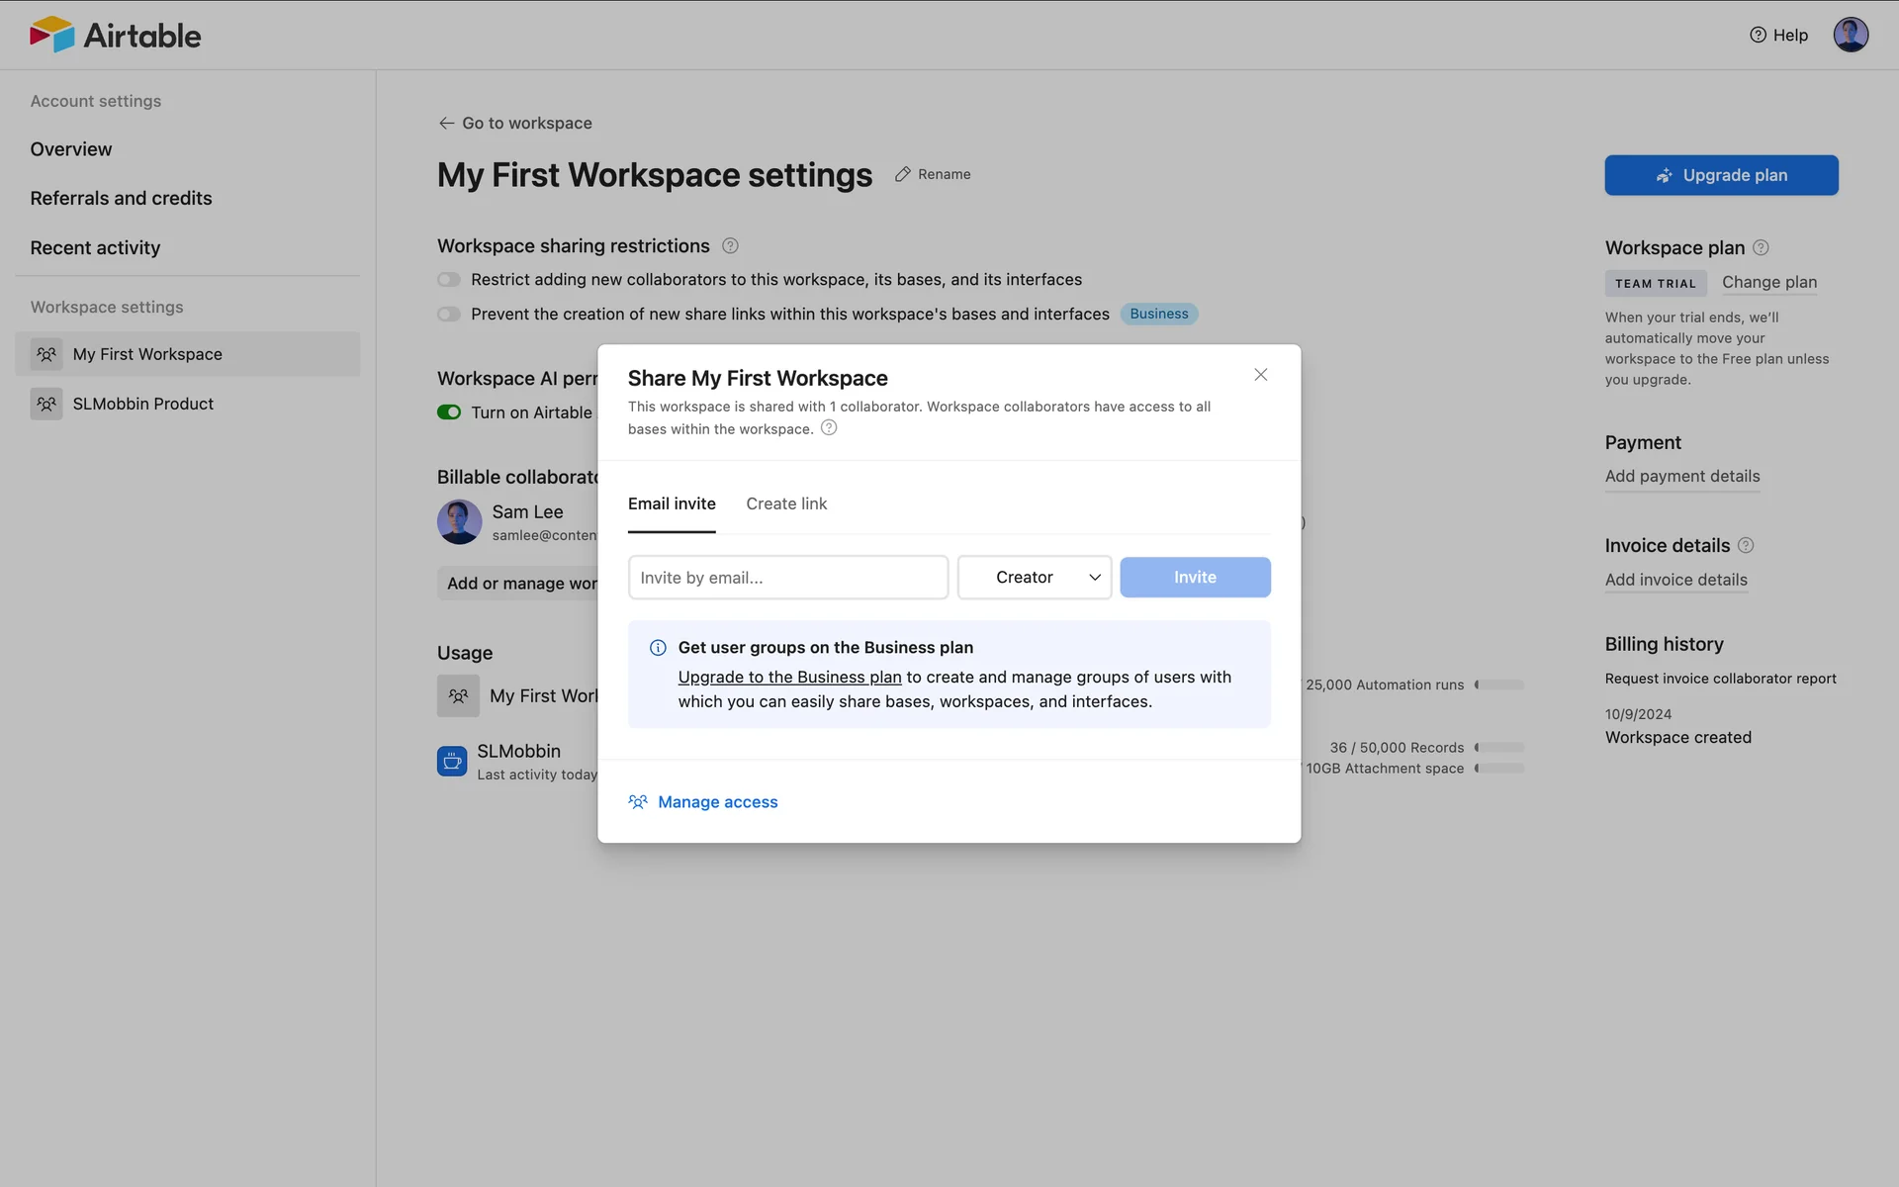Screen dimensions: 1899x1187
Task: Toggle prevent creation of share links switch
Action: pos(449,315)
